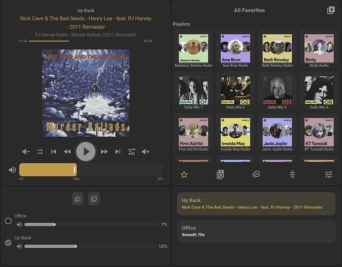Open the check-circle grouping tab
This screenshot has height=267, width=342.
click(x=256, y=174)
